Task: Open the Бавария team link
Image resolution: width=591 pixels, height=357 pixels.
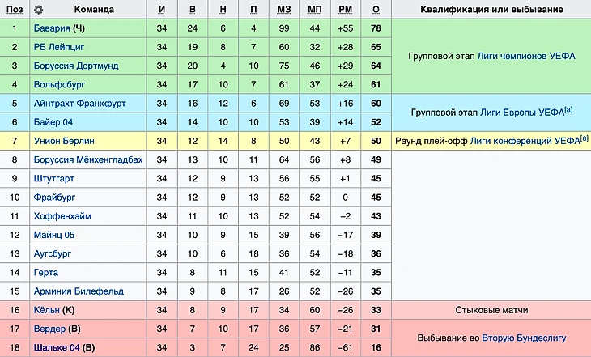Action: (52, 28)
